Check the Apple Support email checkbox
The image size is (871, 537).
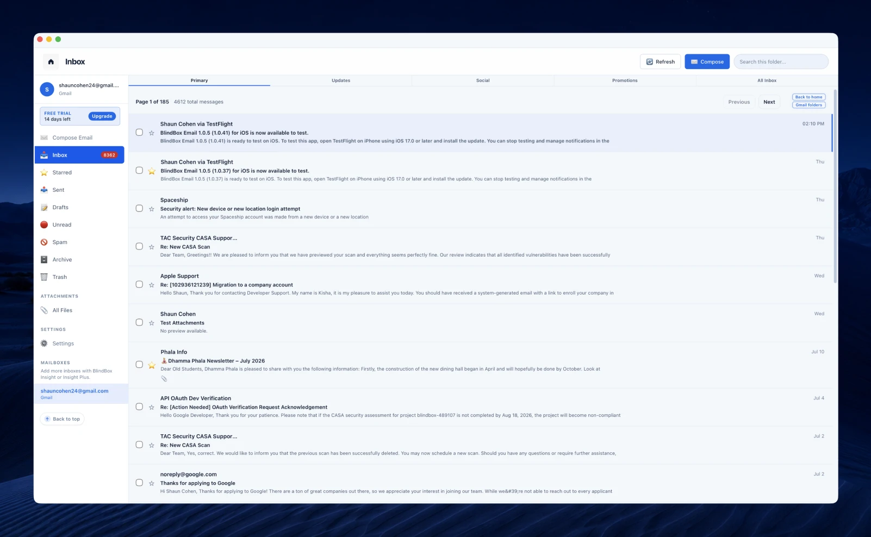point(139,285)
